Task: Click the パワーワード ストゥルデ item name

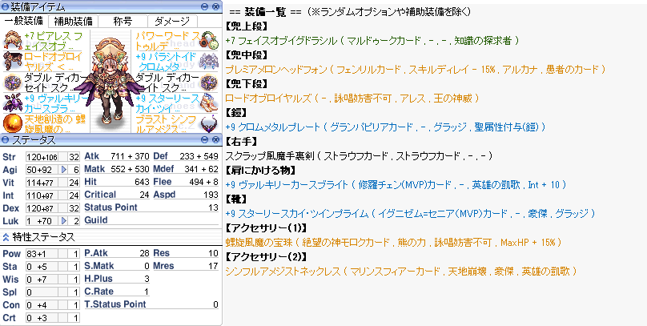Action: [168, 41]
